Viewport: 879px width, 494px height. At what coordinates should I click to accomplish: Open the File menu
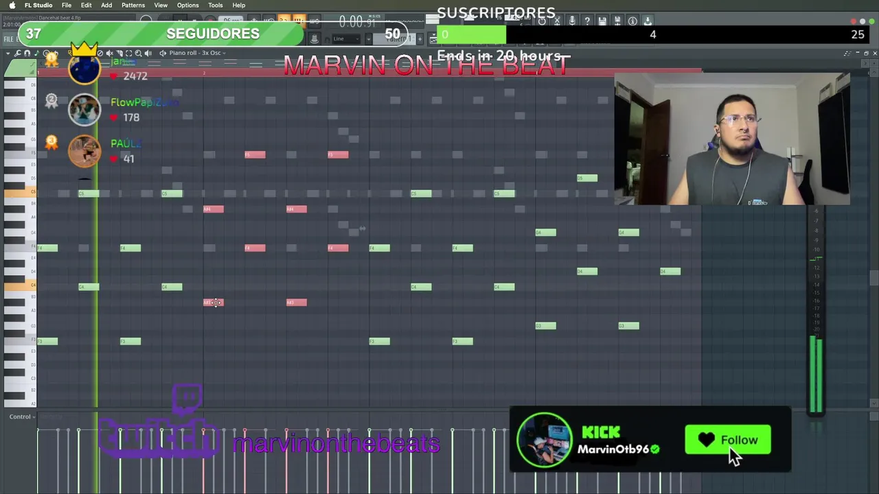point(67,5)
